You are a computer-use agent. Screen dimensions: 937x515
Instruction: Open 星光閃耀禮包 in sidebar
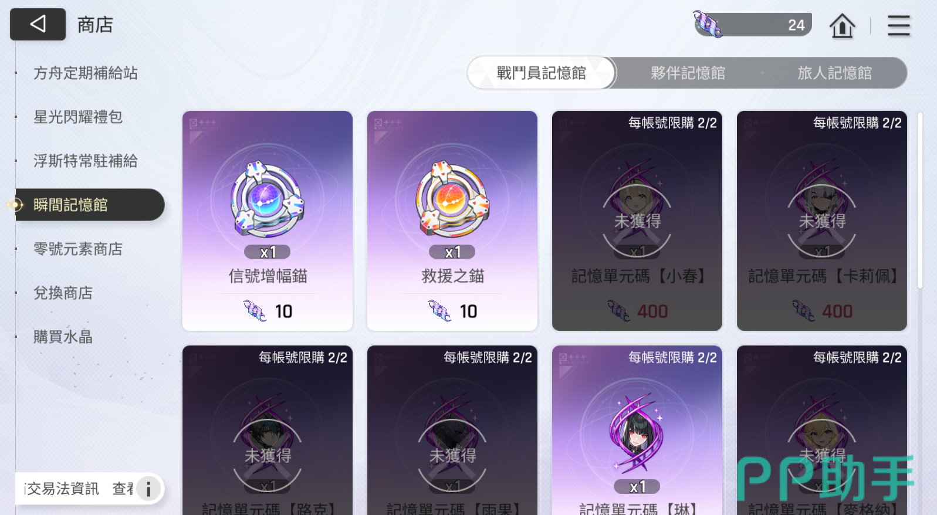(x=78, y=117)
